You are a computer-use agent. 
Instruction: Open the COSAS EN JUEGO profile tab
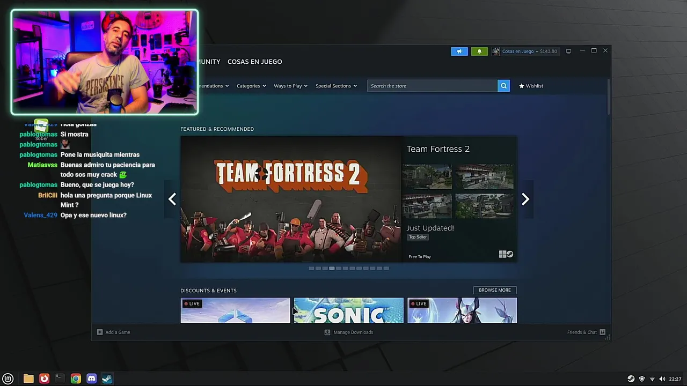coord(254,62)
